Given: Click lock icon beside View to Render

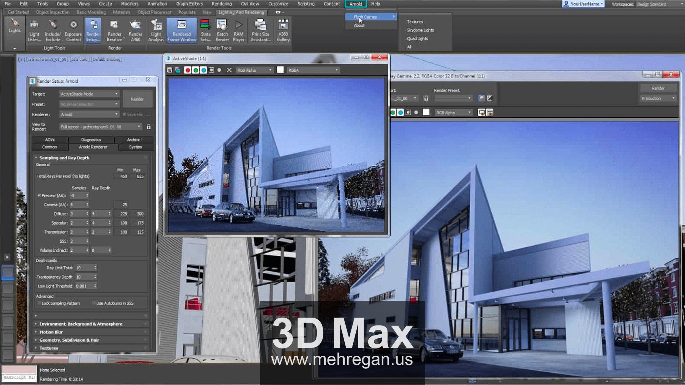Looking at the screenshot, I should tap(149, 127).
